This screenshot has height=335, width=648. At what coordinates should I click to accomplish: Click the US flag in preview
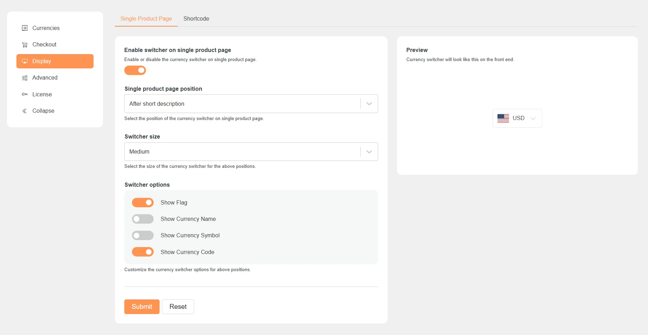click(x=503, y=118)
